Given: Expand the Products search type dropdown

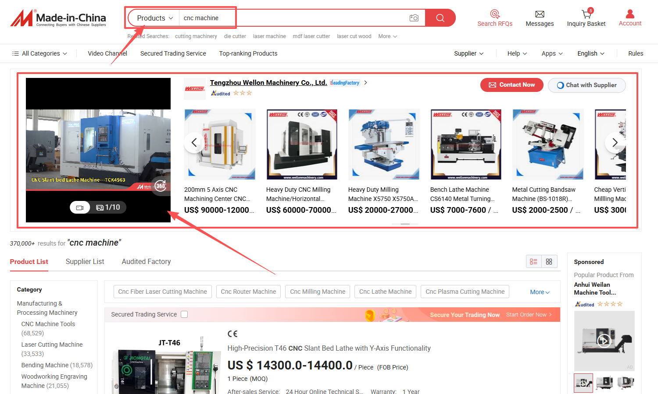Looking at the screenshot, I should [x=154, y=18].
